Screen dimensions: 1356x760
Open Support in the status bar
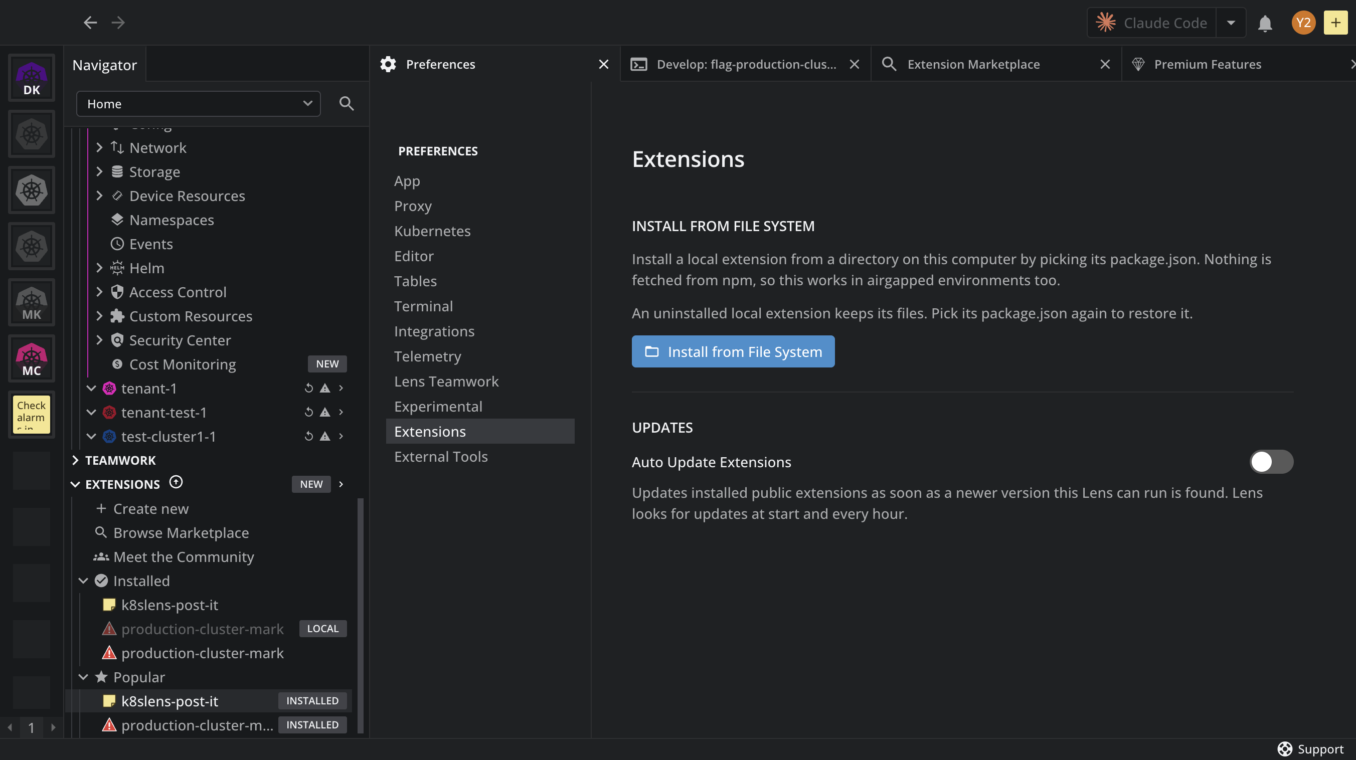click(x=1311, y=748)
